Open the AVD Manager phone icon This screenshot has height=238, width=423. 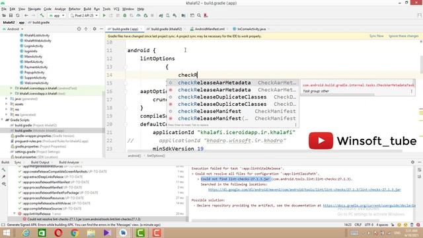[x=168, y=16]
